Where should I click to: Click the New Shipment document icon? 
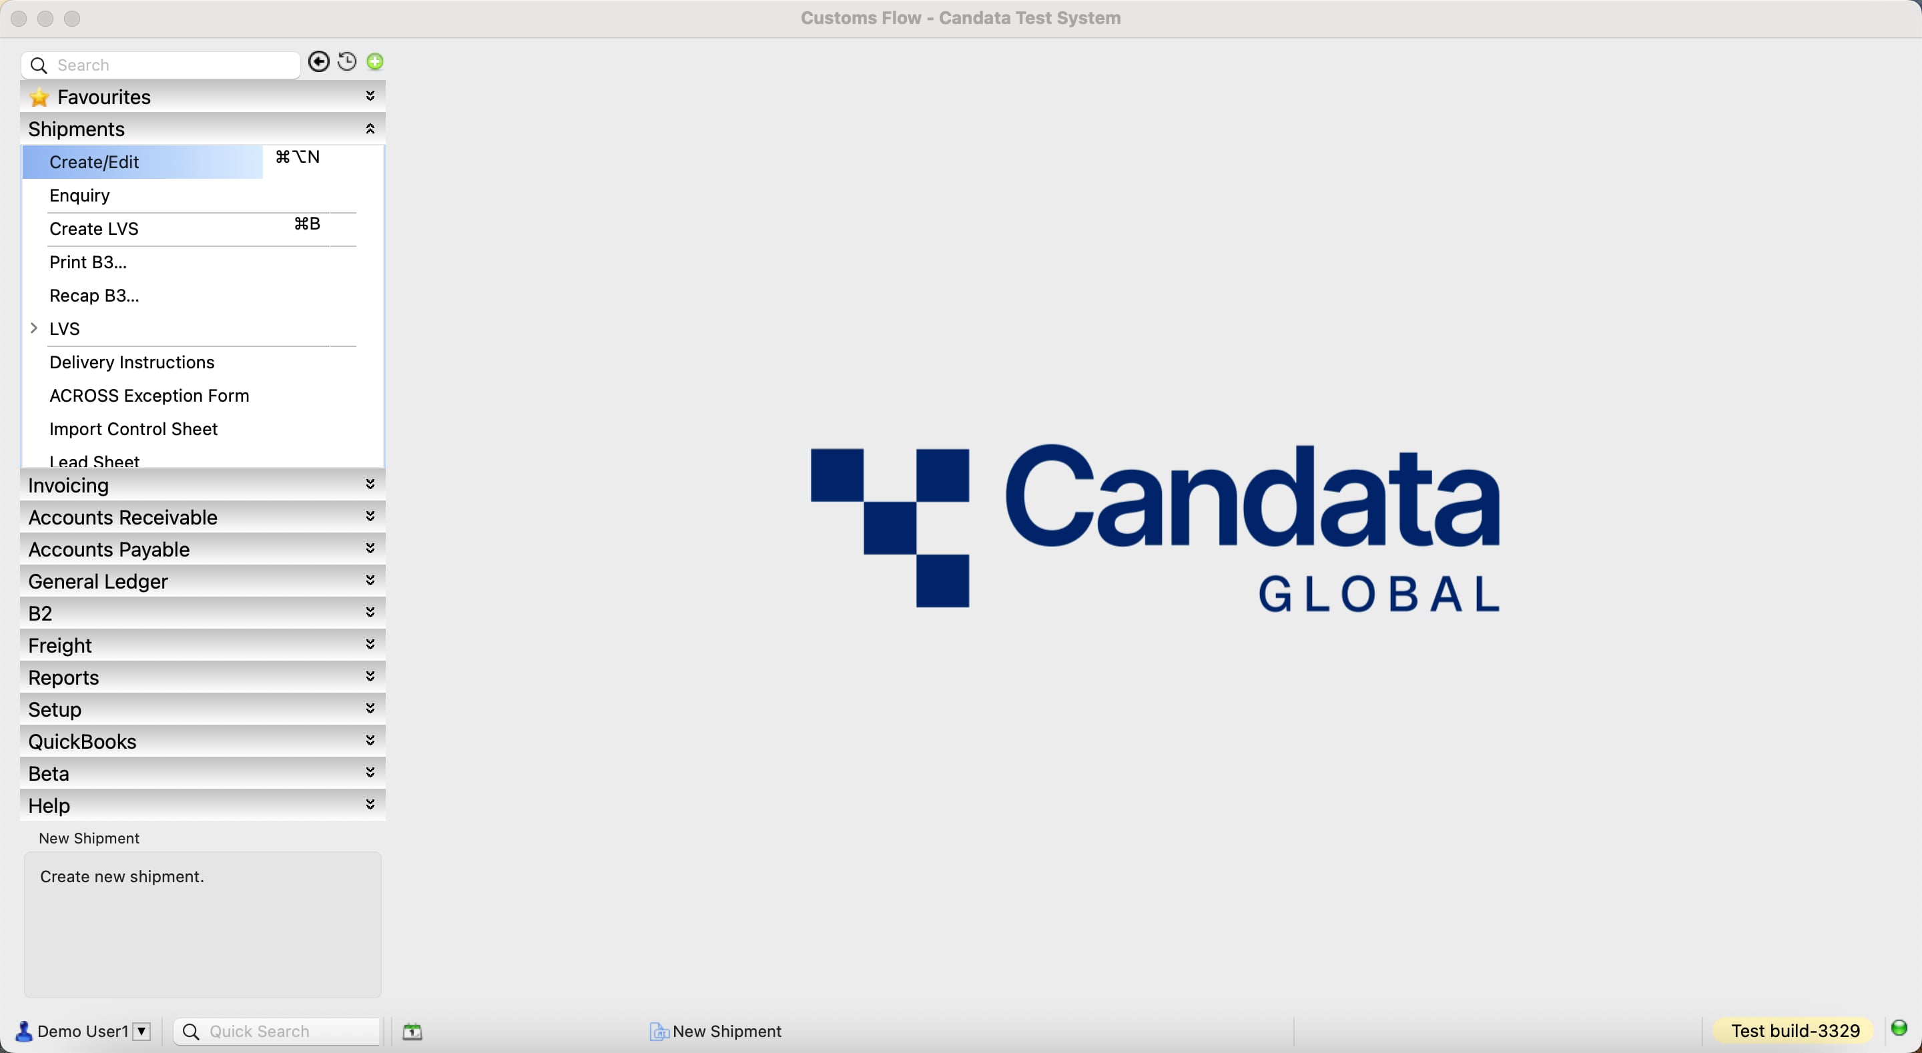point(659,1032)
